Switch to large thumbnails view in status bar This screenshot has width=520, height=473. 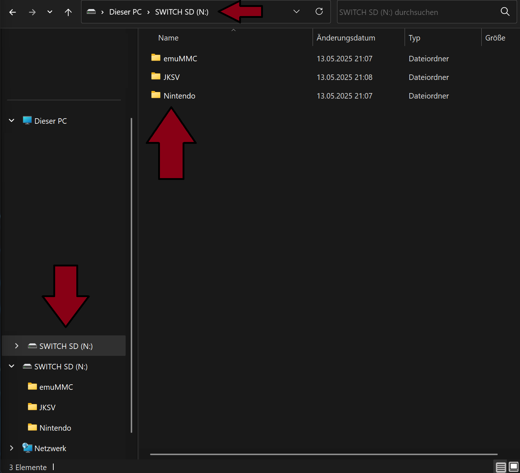(513, 467)
